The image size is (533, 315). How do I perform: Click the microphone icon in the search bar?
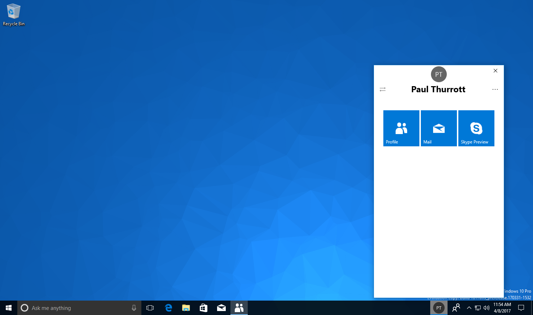pos(134,308)
